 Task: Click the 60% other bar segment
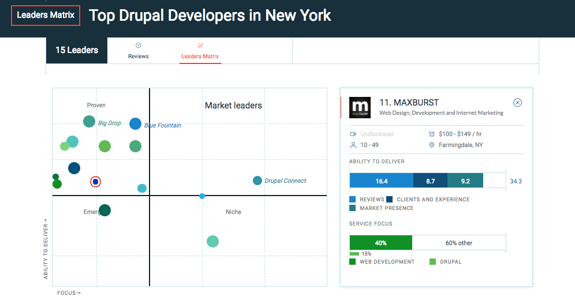459,243
